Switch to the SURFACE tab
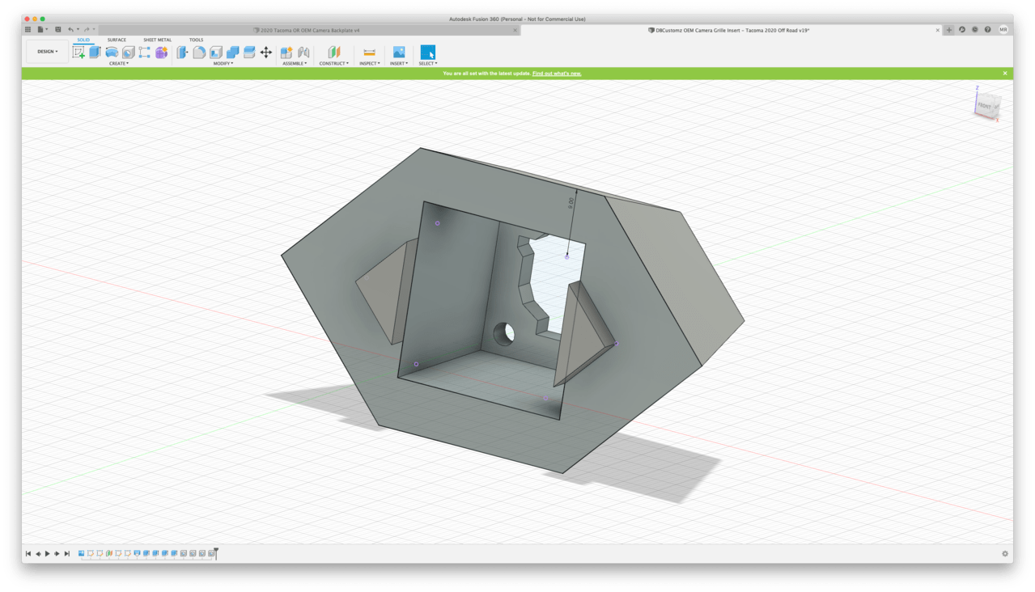Screen dimensions: 1035x592 click(x=117, y=40)
